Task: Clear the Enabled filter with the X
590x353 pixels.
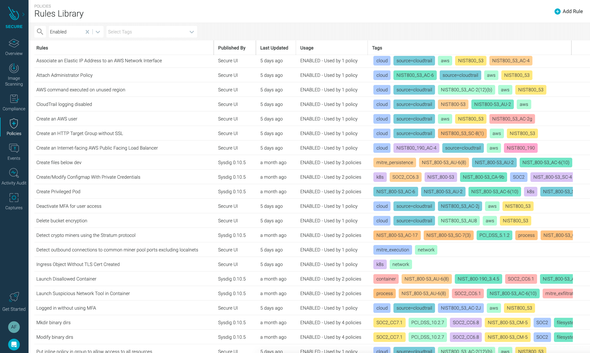Action: 87,32
